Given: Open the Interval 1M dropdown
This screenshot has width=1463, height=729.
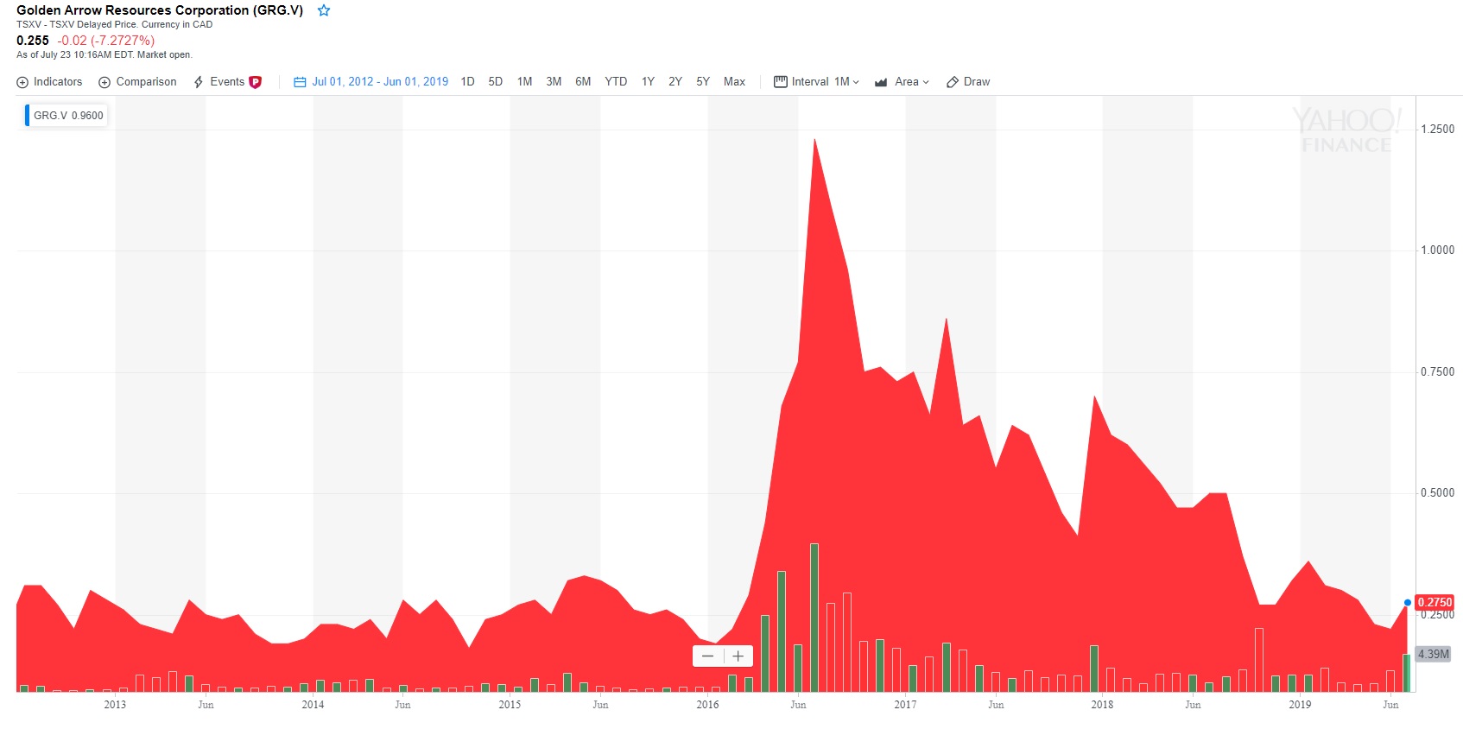Looking at the screenshot, I should click(x=817, y=82).
